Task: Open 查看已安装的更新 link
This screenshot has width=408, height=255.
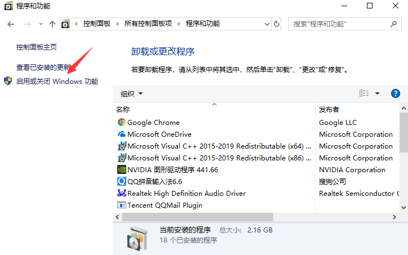Action: point(43,67)
